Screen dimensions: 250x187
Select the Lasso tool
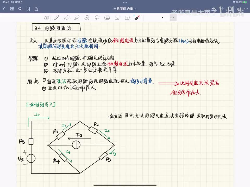pos(97,18)
